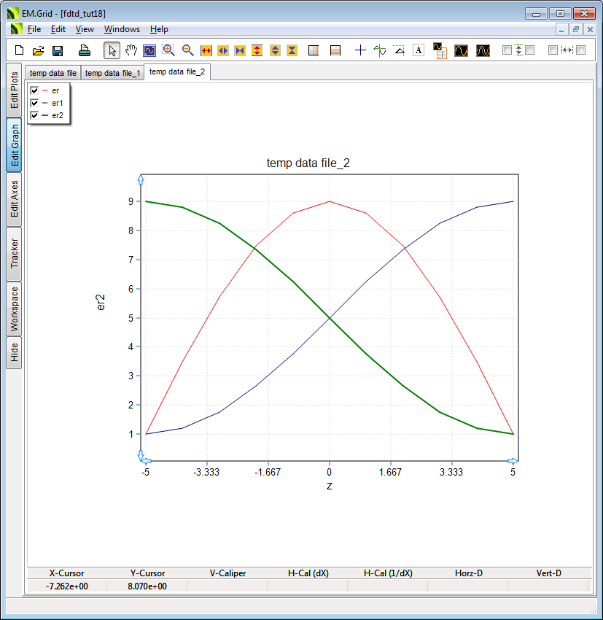The height and width of the screenshot is (620, 603).
Task: Click the top Y-axis range handle arrow
Action: (141, 178)
